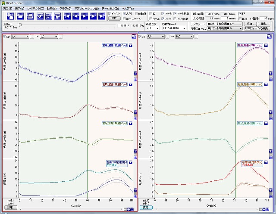Image resolution: width=276 pixels, height=214 pixels.
Task: Open アプリケーション menu
Action: [86, 9]
